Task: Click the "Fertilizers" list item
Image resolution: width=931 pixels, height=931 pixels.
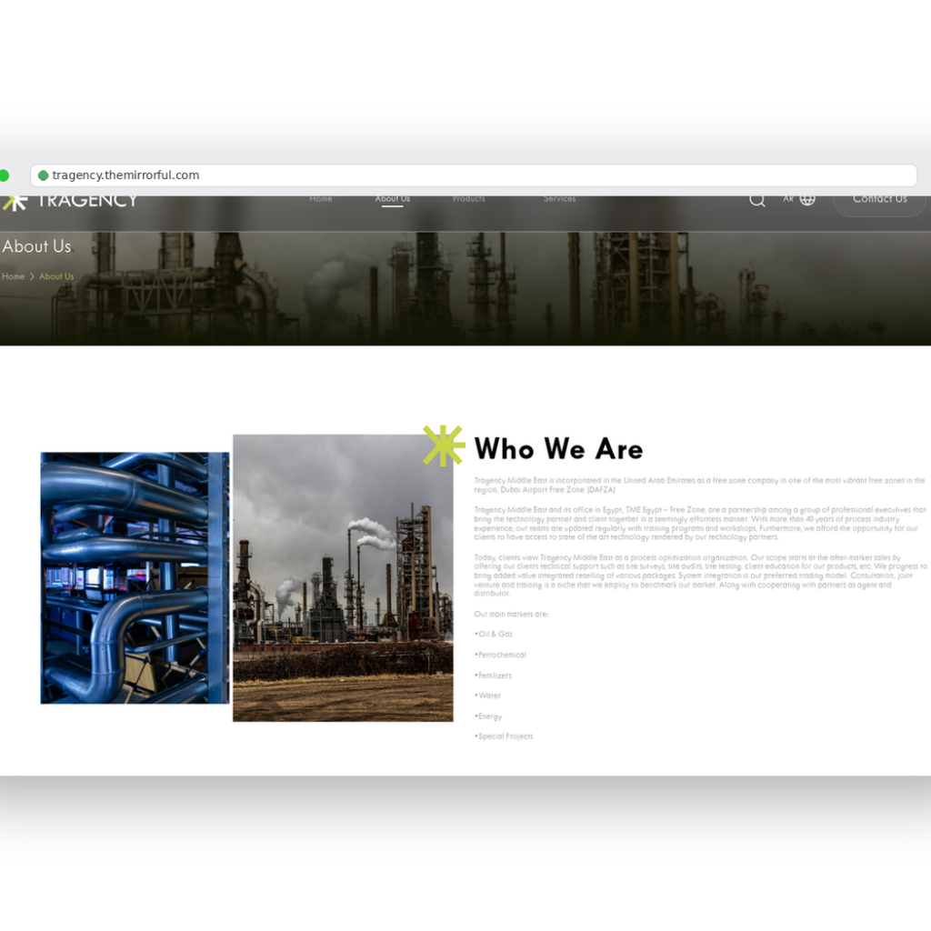Action: tap(493, 676)
